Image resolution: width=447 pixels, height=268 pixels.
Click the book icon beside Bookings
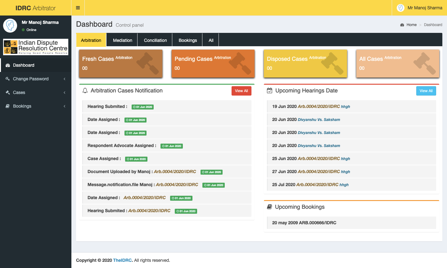tap(8, 106)
